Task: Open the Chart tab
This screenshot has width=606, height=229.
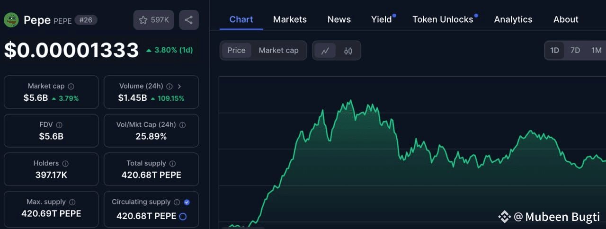Action: [x=241, y=19]
